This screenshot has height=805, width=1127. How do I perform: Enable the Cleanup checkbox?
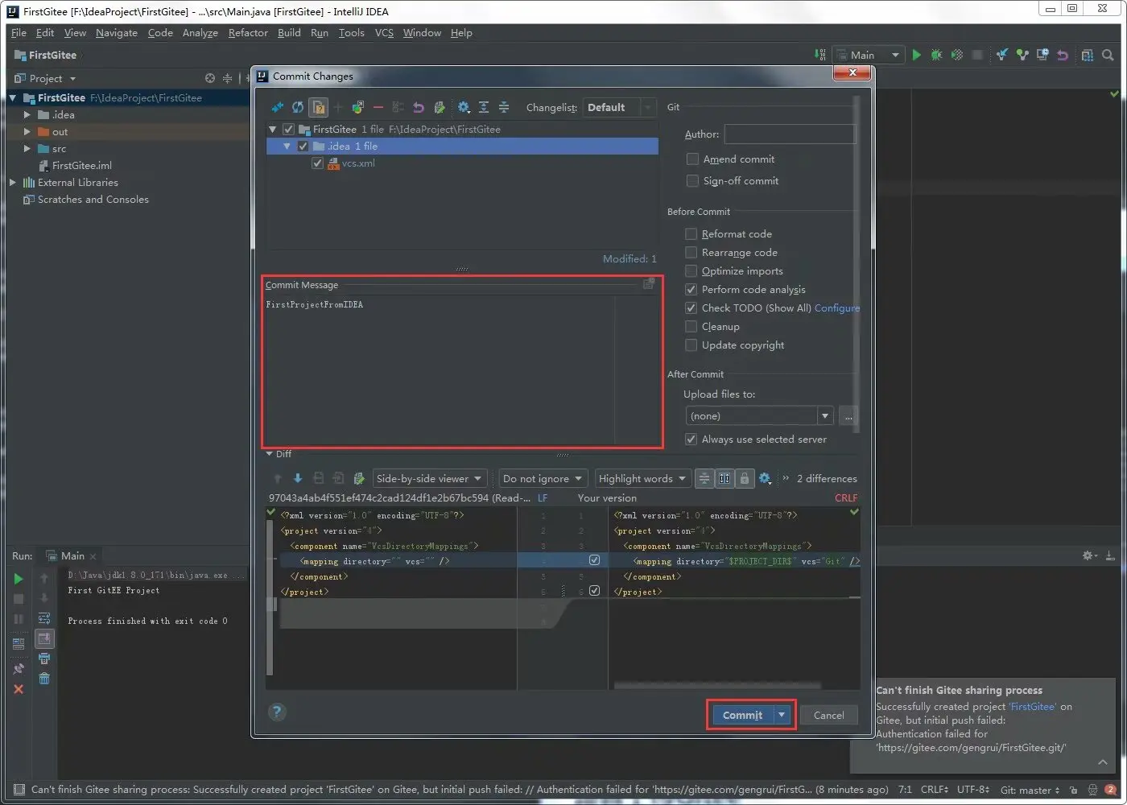[691, 327]
